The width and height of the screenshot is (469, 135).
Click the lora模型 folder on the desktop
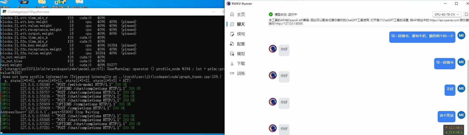[42, 4]
